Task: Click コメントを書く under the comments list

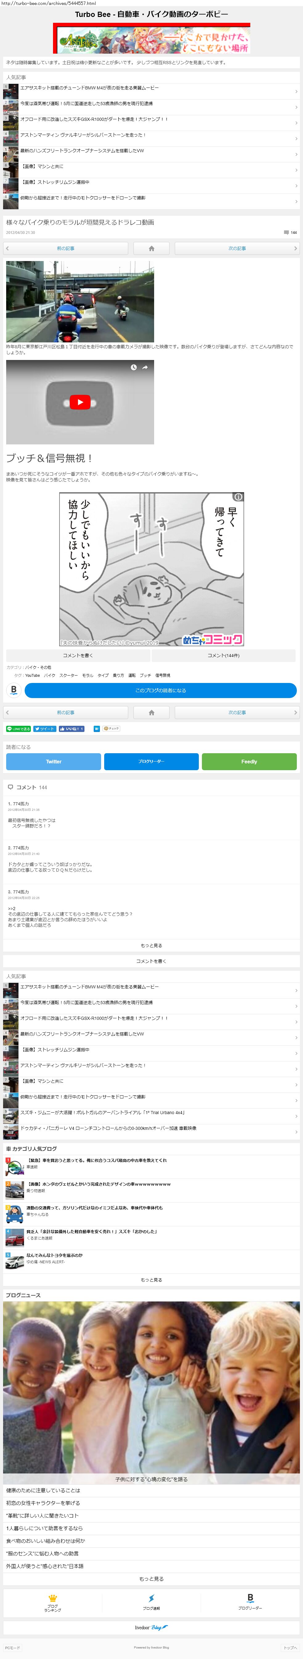Action: tap(152, 961)
